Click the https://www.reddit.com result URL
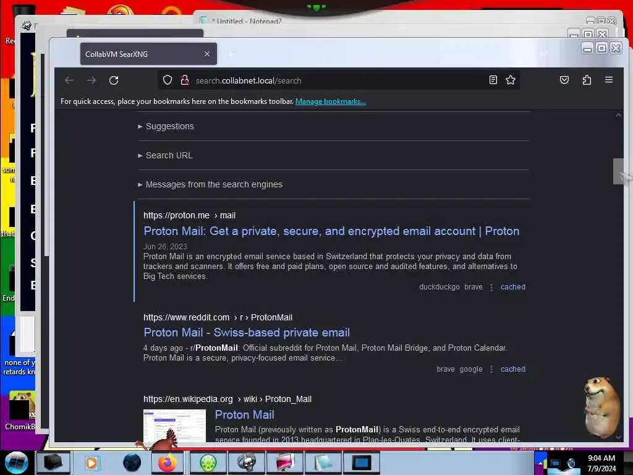The width and height of the screenshot is (633, 475). coord(218,317)
